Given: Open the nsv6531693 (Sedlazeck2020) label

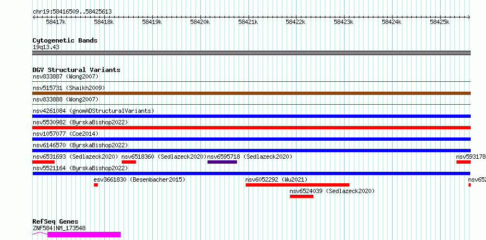Looking at the screenshot, I should (75, 157).
